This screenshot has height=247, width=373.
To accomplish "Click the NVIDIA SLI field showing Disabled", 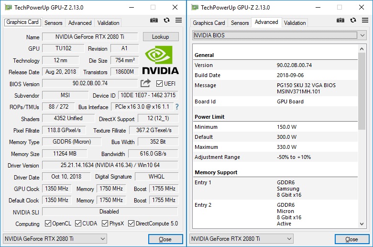I will (110, 212).
